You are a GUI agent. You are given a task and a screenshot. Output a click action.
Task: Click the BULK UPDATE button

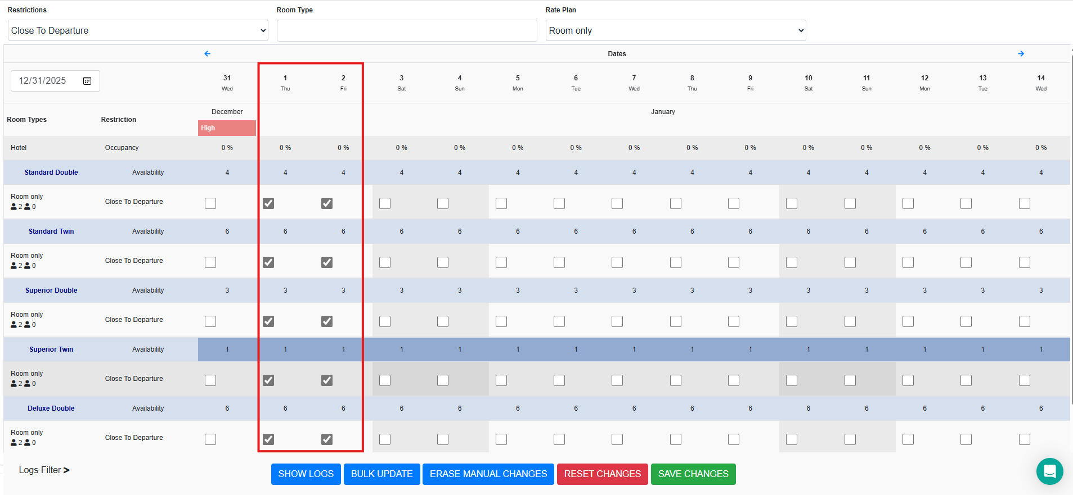tap(381, 474)
